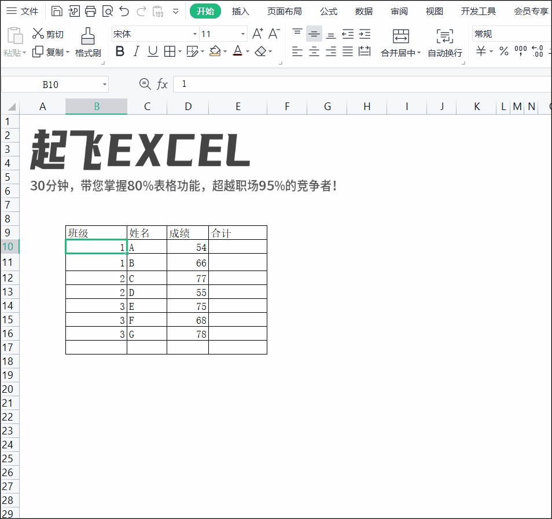Image resolution: width=552 pixels, height=519 pixels.
Task: Toggle Italic formatting
Action: 136,52
